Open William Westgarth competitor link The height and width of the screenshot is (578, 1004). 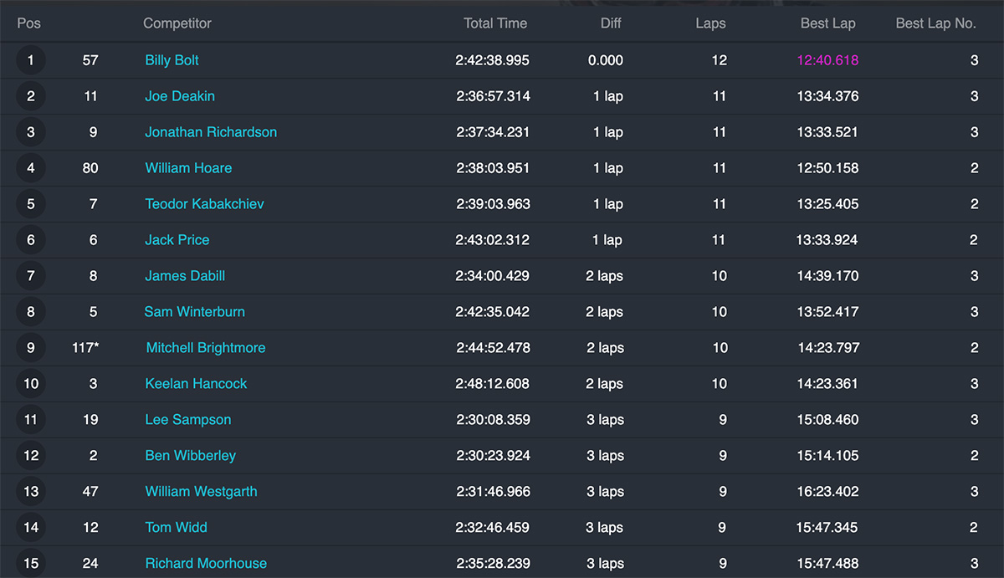[x=201, y=492]
